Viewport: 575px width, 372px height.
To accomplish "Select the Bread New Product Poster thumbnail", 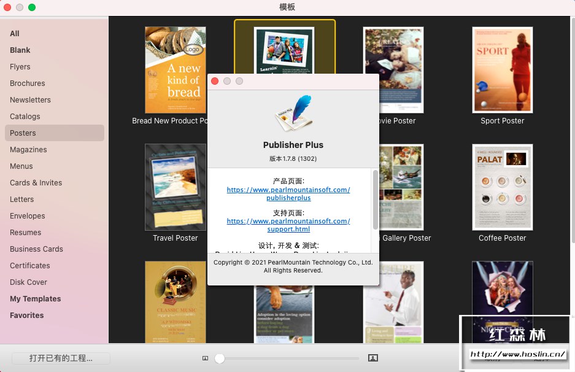I will tap(176, 70).
